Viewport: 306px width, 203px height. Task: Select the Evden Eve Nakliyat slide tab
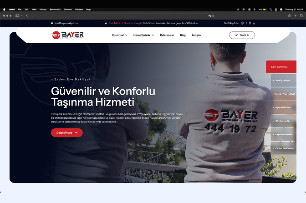281,67
